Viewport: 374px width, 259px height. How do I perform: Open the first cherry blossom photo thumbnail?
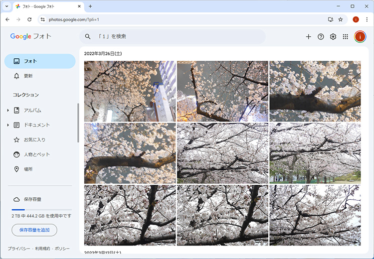tap(130, 91)
